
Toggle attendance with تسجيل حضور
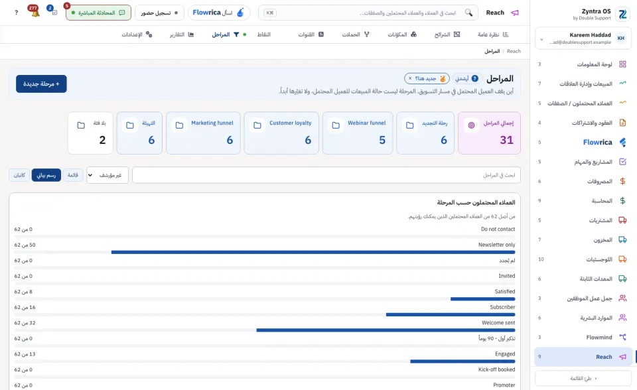pyautogui.click(x=159, y=13)
